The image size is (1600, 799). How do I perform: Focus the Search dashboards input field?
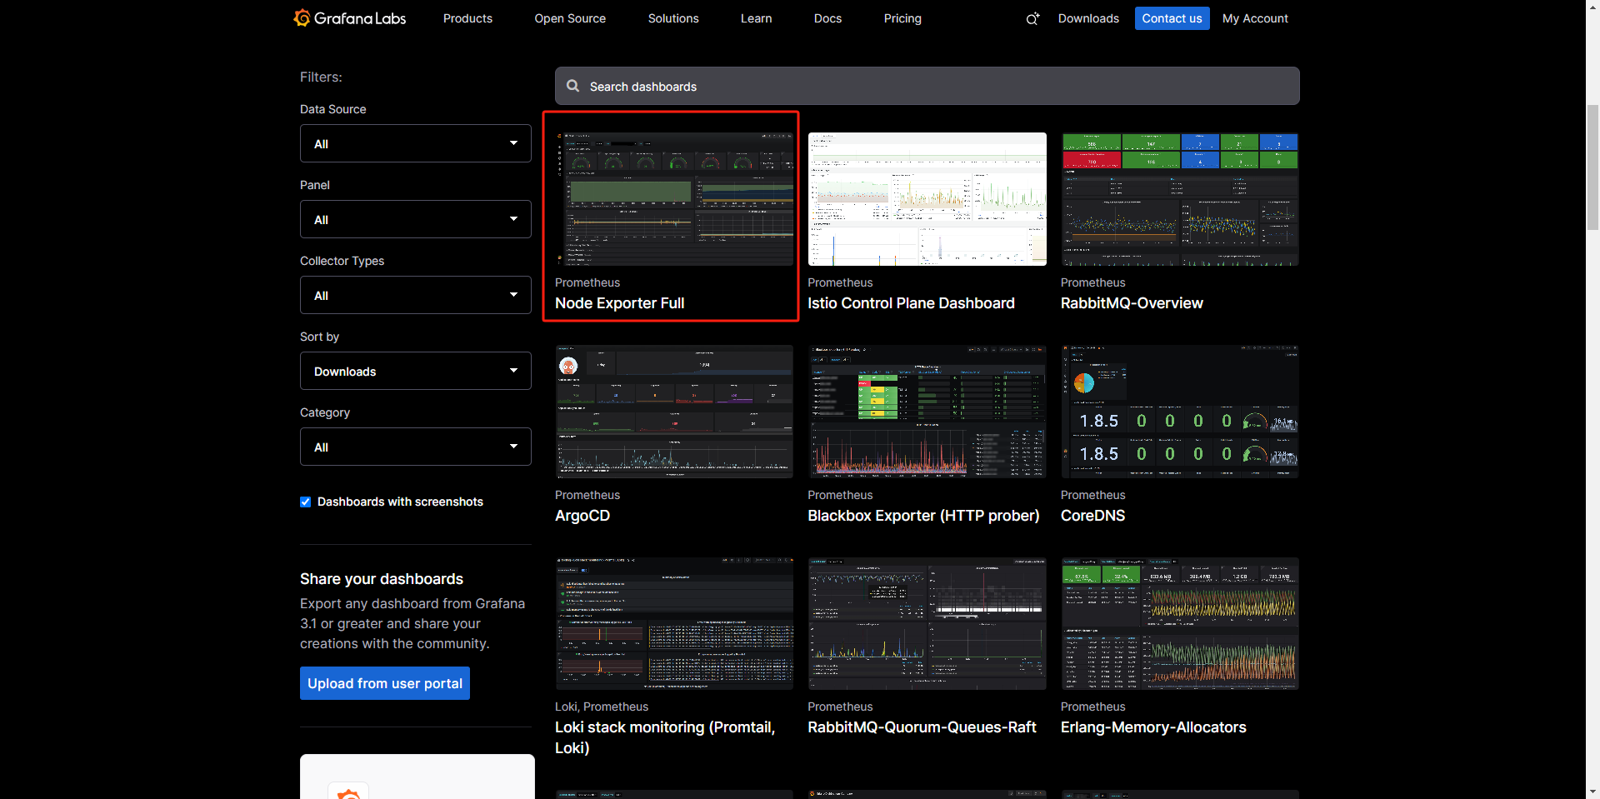[927, 86]
